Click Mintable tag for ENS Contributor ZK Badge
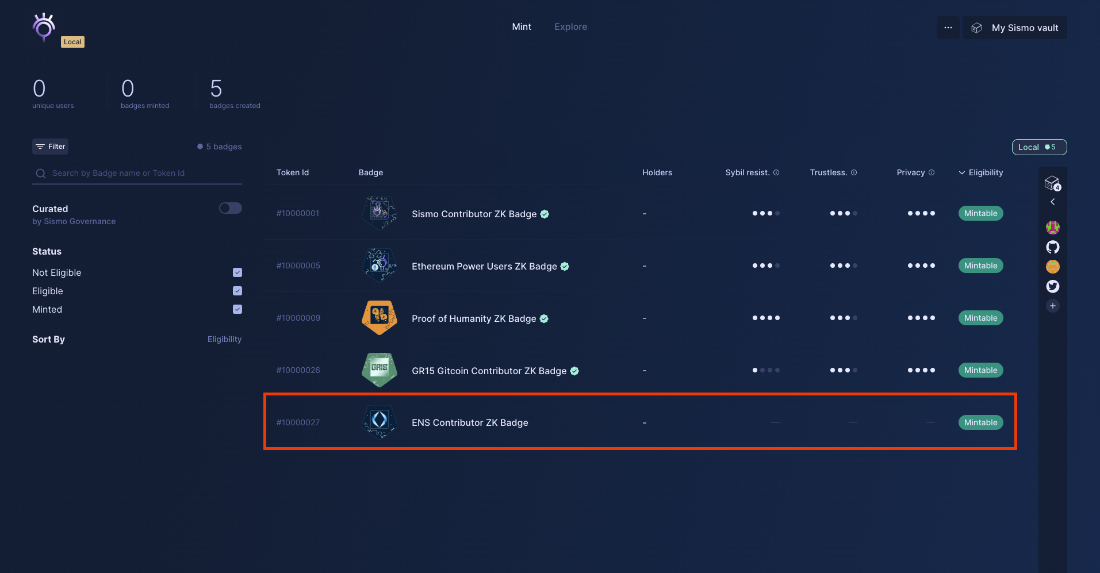Image resolution: width=1100 pixels, height=573 pixels. [x=980, y=422]
